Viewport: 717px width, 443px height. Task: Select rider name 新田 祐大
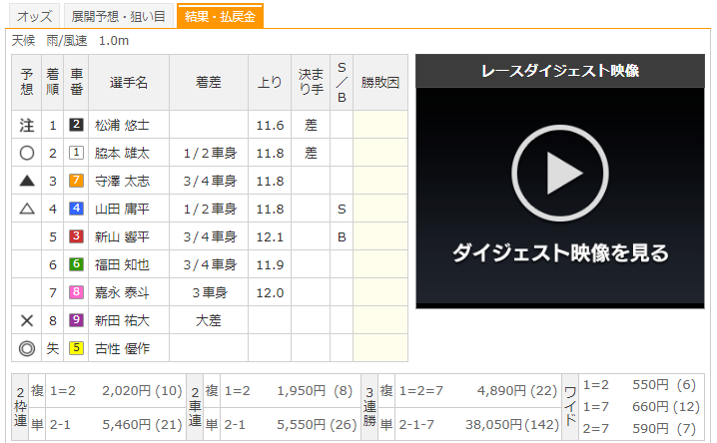(122, 320)
